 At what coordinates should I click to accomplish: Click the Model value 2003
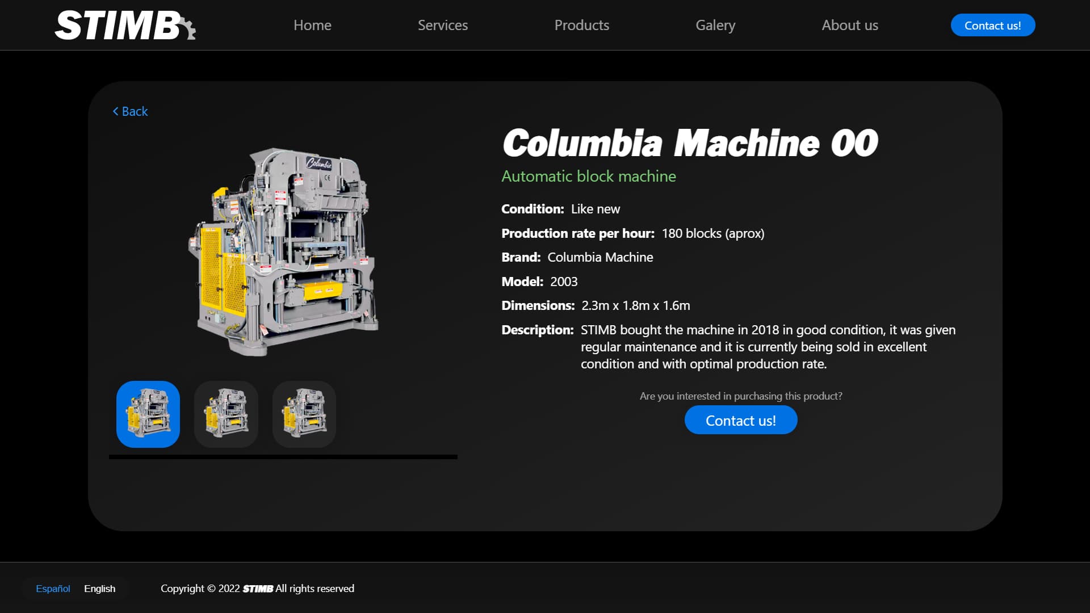point(564,282)
